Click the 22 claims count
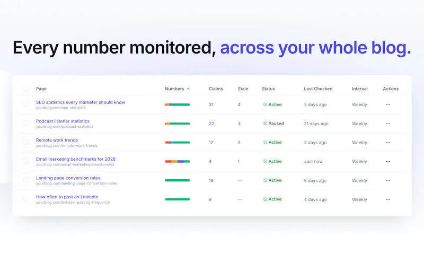 click(211, 124)
